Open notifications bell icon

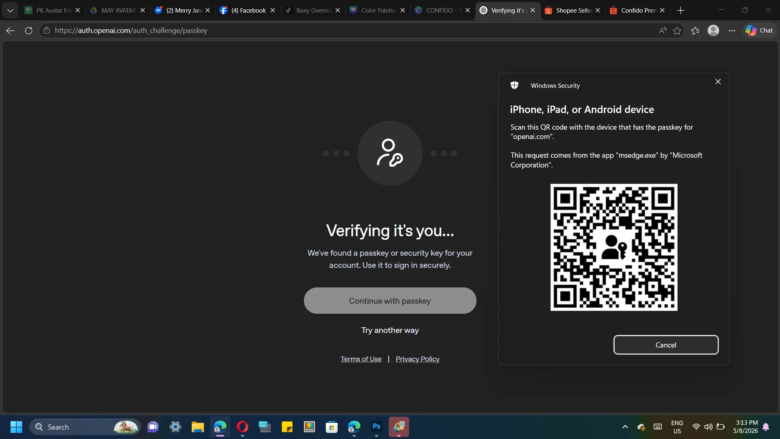[x=766, y=427]
